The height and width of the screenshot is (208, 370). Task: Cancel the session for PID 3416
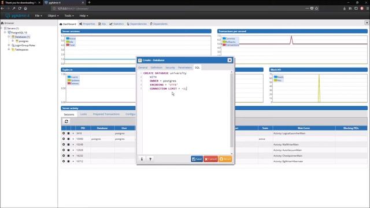pos(64,133)
